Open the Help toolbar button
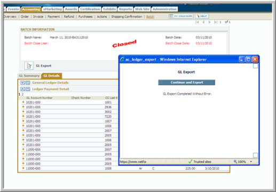 [202, 16]
